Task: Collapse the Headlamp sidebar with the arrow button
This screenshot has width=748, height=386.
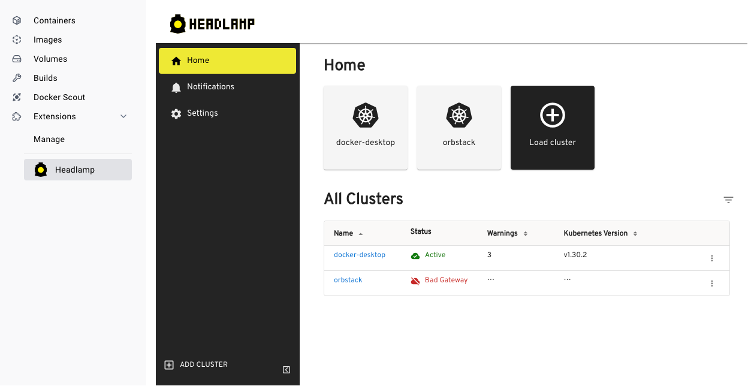Action: point(286,370)
